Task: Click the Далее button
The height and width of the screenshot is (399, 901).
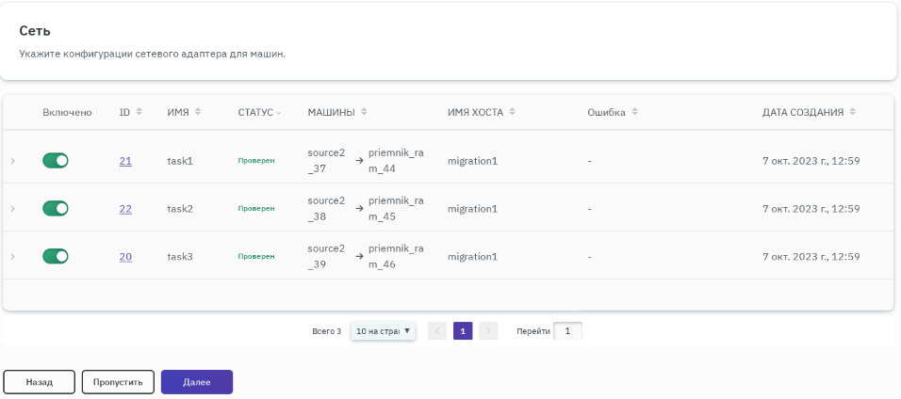Action: tap(196, 382)
